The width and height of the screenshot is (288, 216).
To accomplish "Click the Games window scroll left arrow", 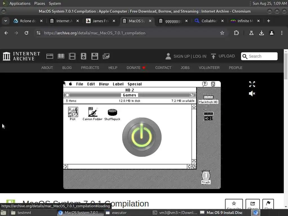I will point(65,166).
